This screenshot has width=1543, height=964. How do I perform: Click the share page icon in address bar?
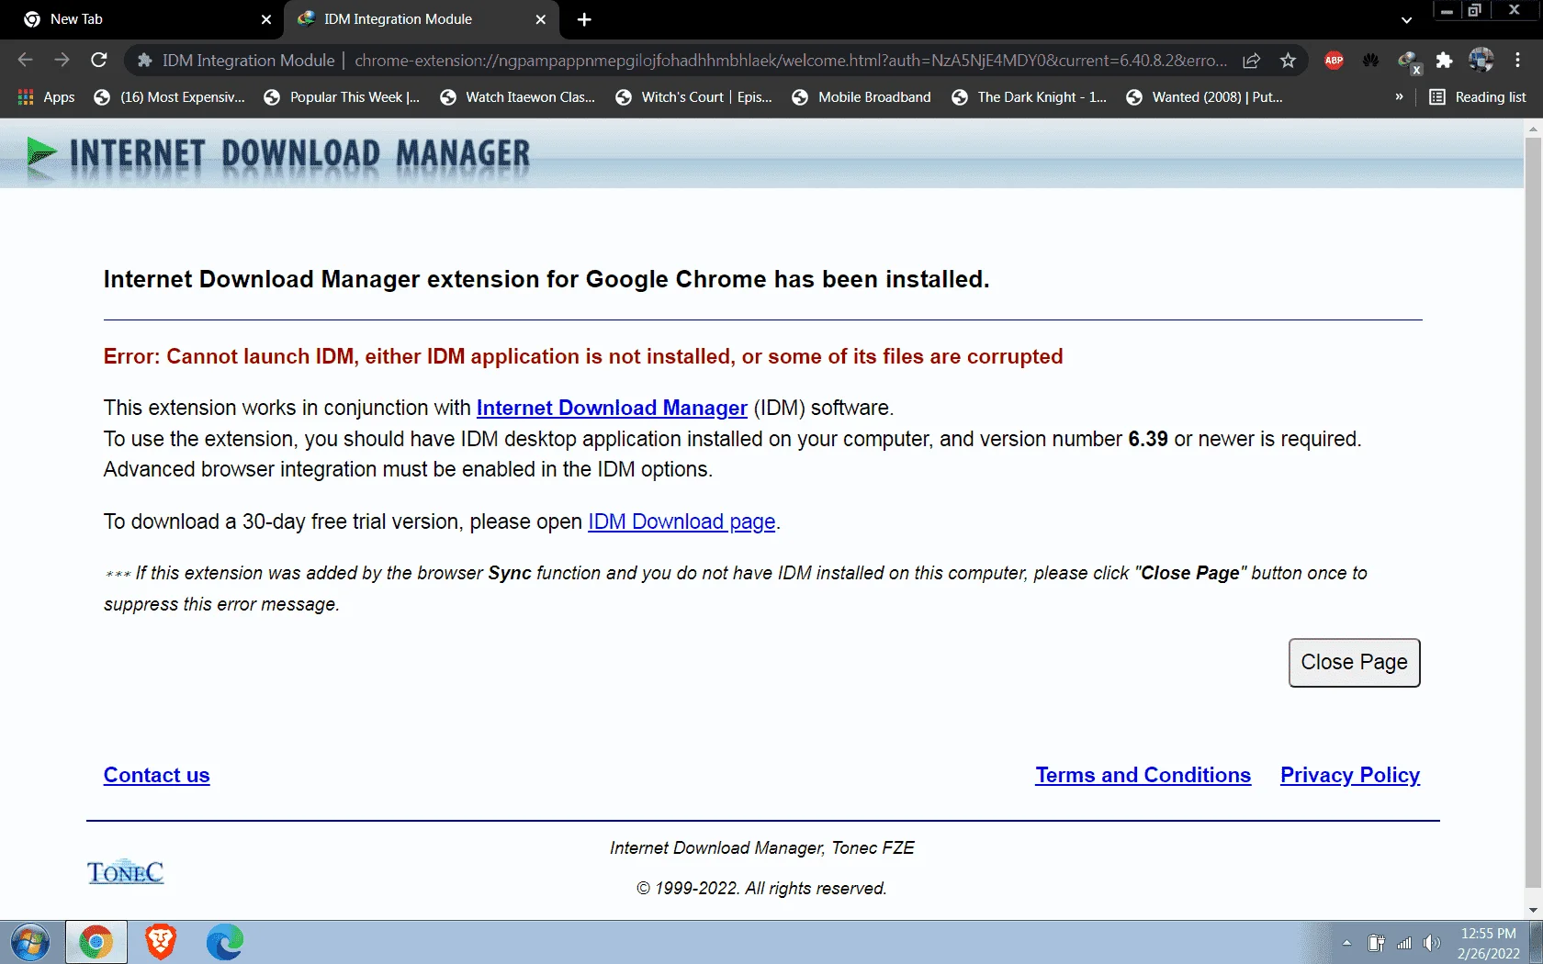(x=1251, y=61)
